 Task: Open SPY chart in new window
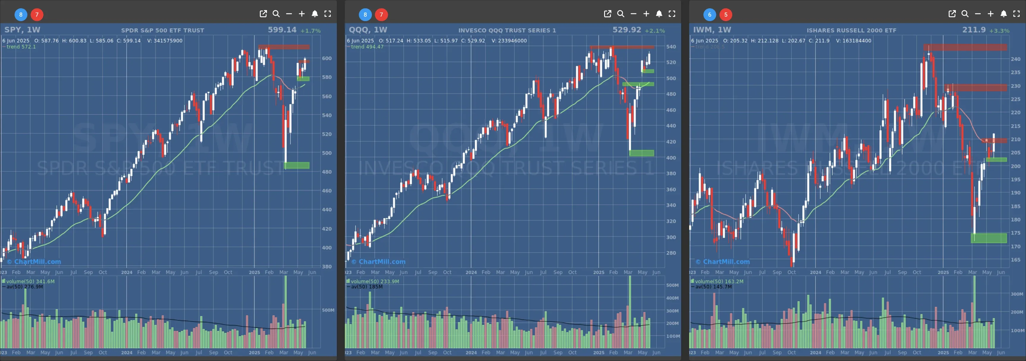263,14
